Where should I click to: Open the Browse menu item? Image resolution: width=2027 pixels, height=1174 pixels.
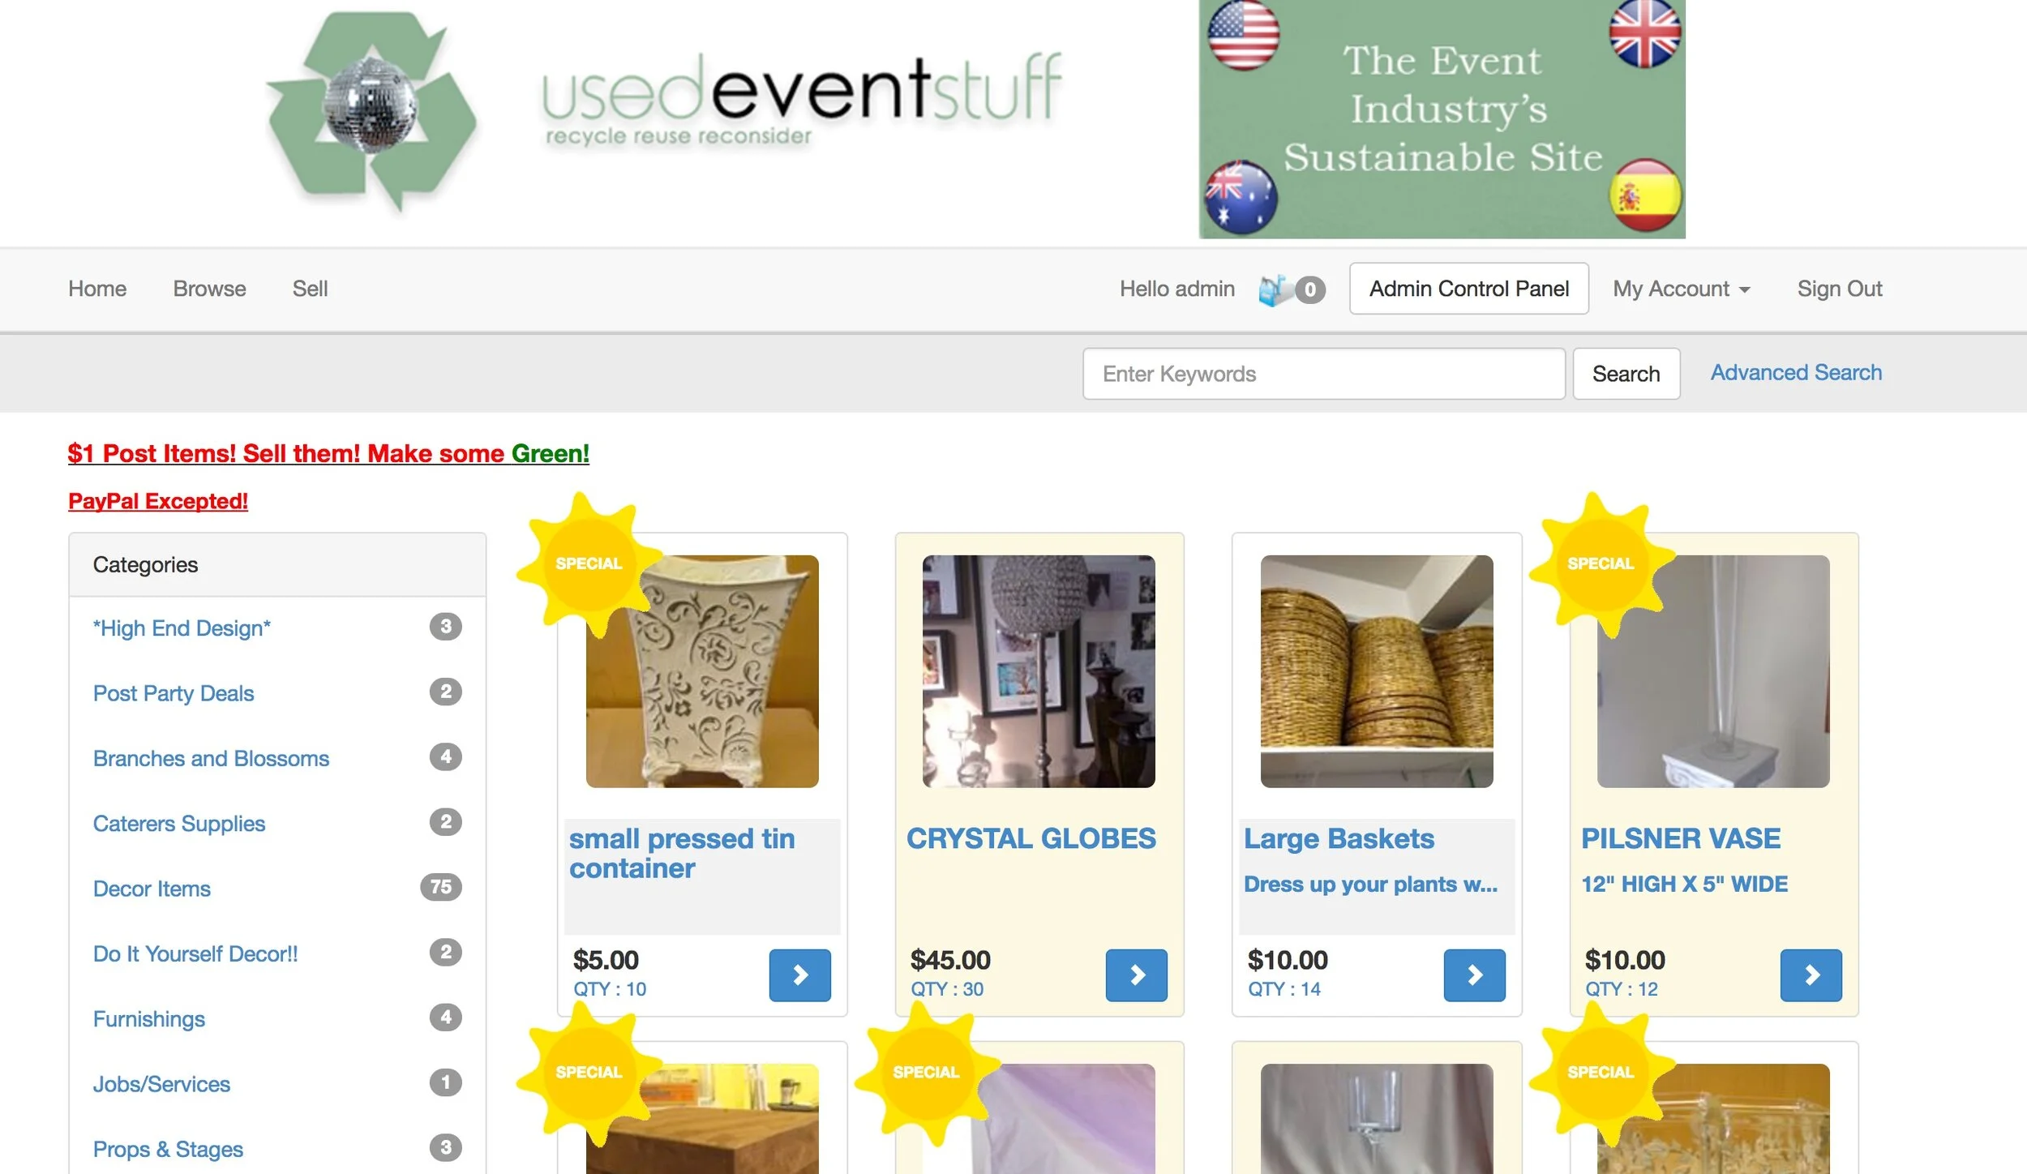coord(209,289)
